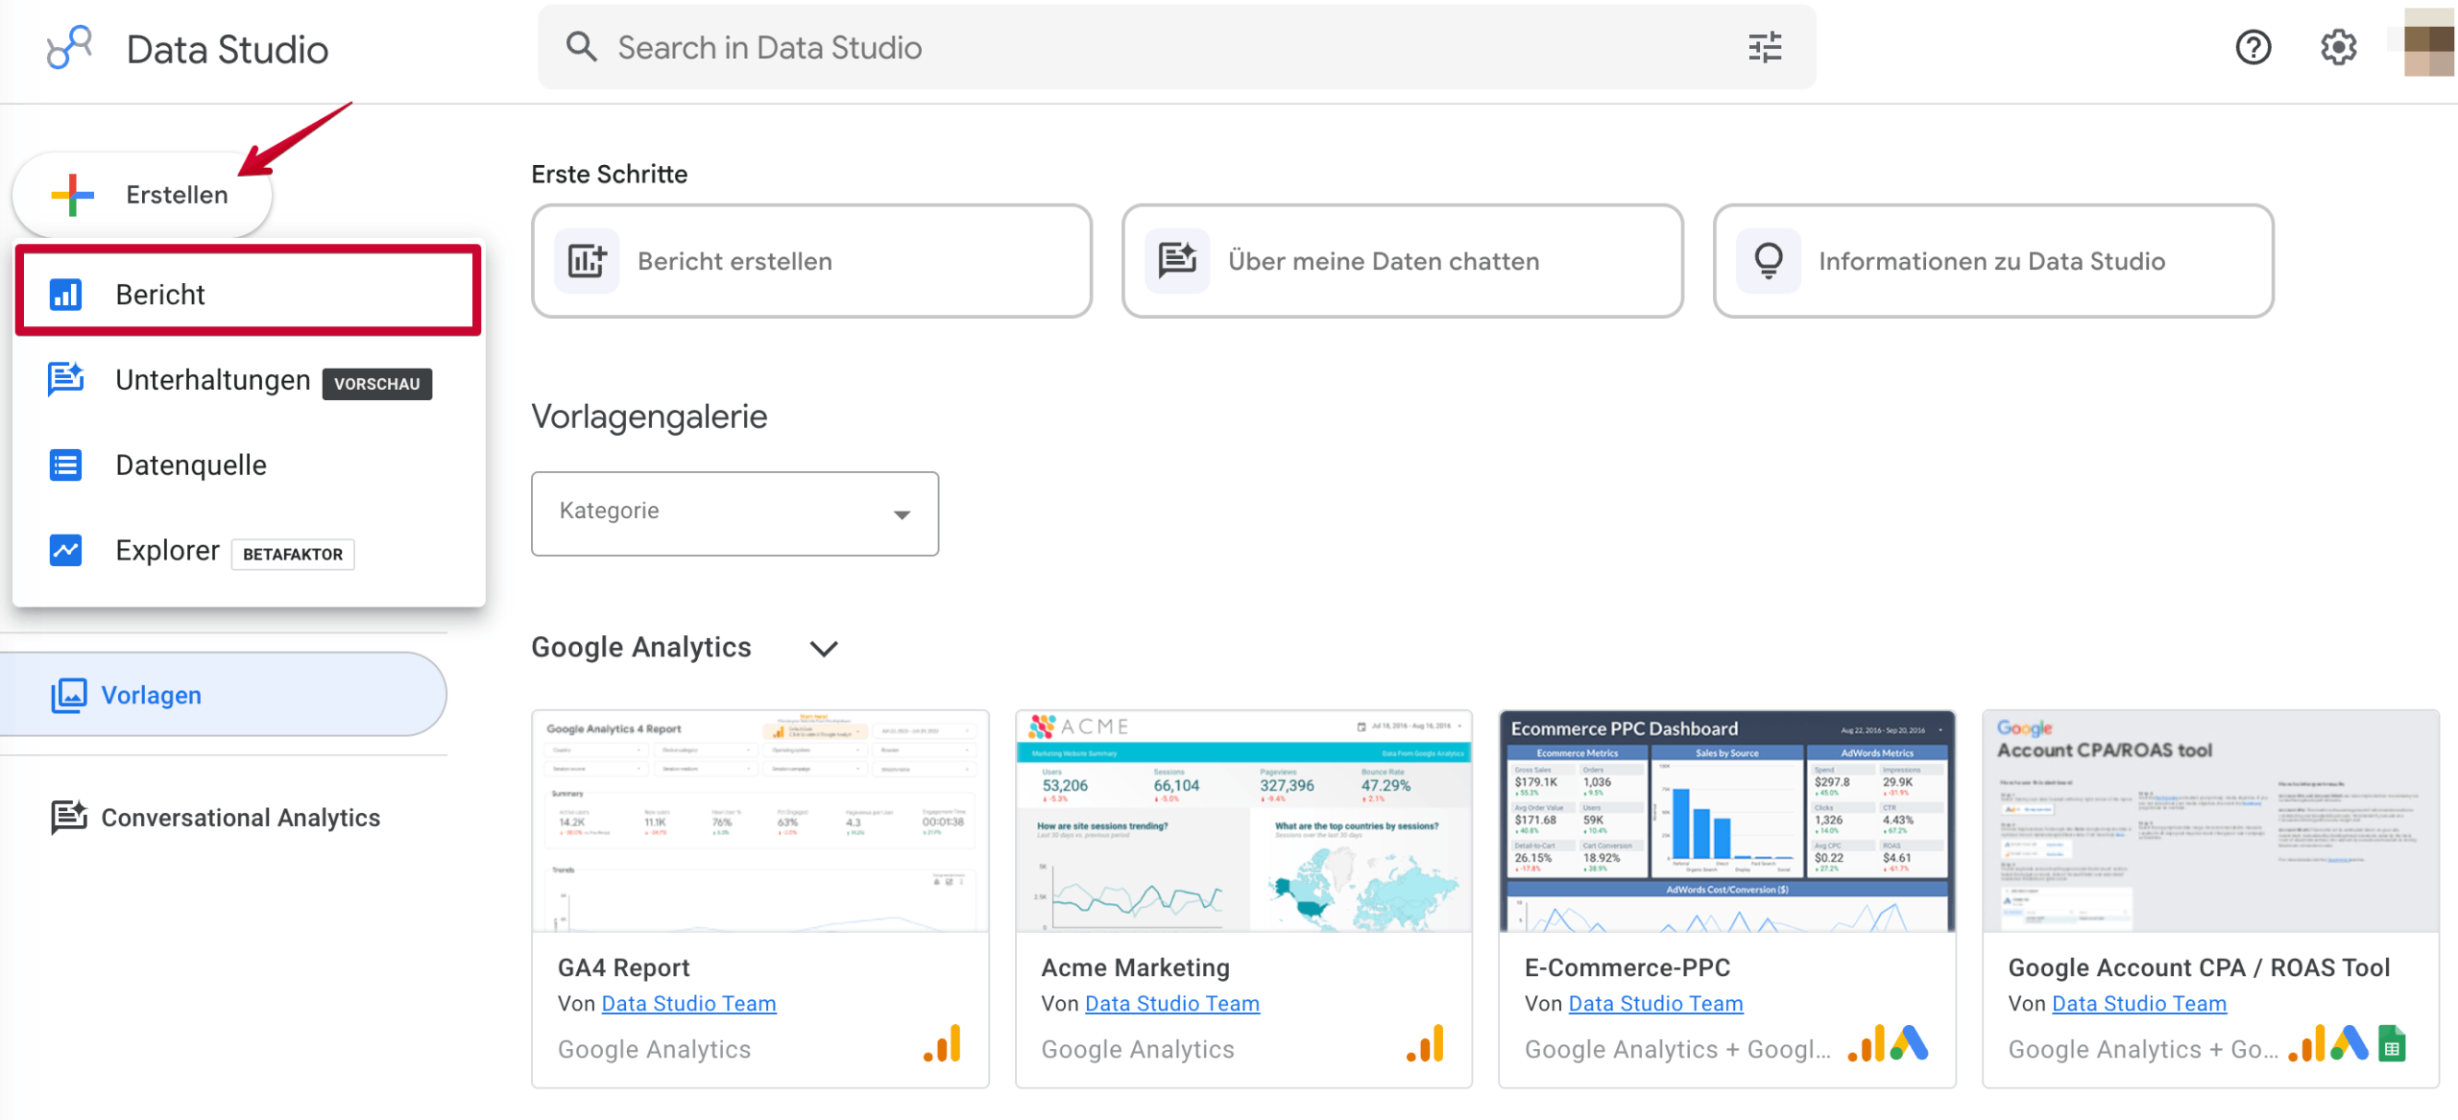Open the help question mark icon
The image size is (2458, 1120).
click(x=2253, y=47)
